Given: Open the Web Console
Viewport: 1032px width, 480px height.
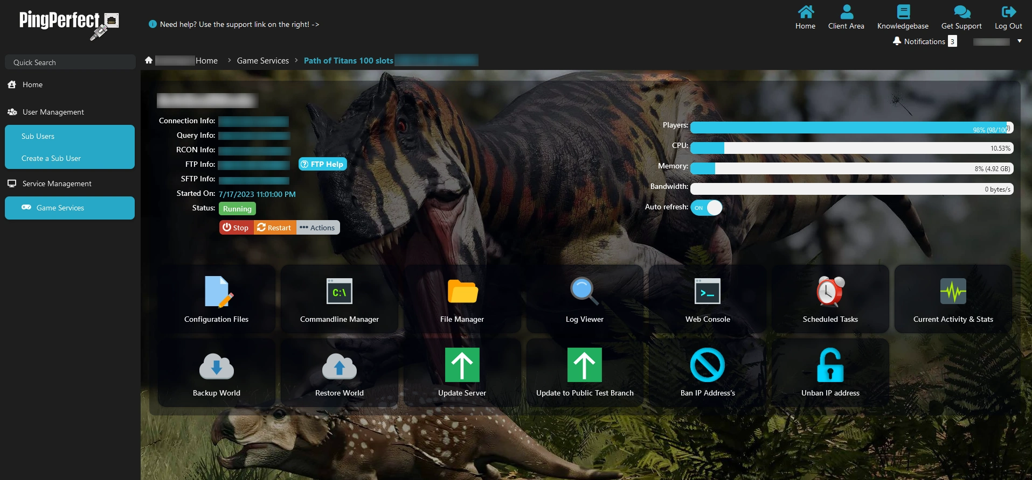Looking at the screenshot, I should pyautogui.click(x=707, y=292).
